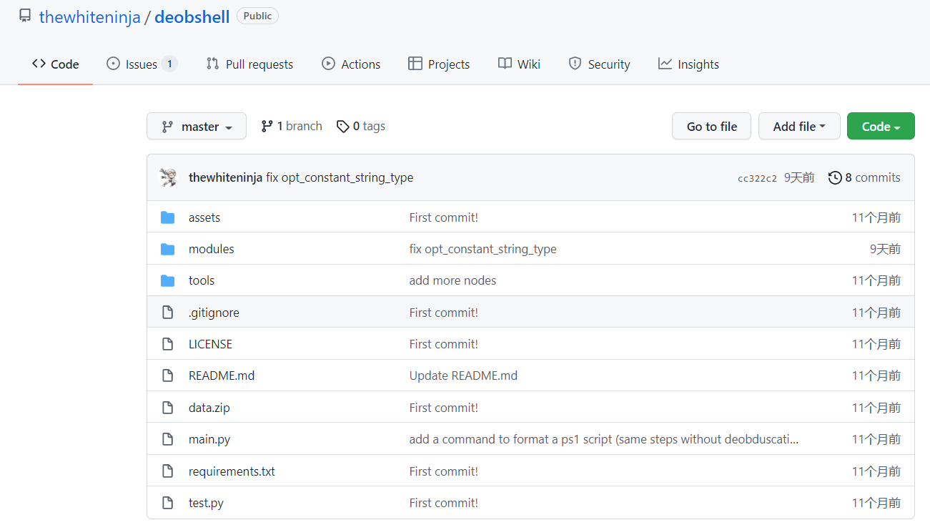Open the modules folder

(x=212, y=249)
